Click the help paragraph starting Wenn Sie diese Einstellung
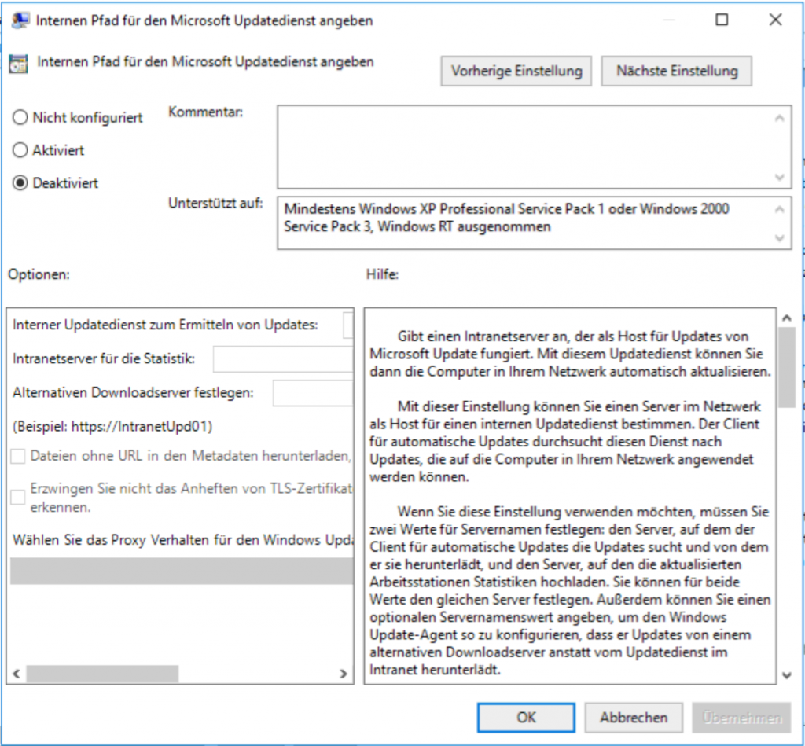The width and height of the screenshot is (805, 746). [570, 590]
